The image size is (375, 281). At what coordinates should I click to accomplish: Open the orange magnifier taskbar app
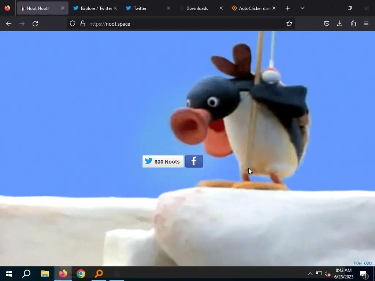click(x=99, y=274)
